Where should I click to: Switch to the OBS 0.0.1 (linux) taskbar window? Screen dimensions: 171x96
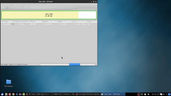coord(63,94)
